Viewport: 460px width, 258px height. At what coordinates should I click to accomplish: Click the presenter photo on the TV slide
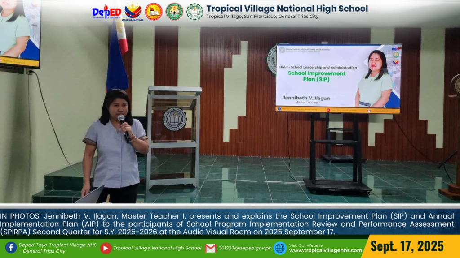click(x=373, y=78)
